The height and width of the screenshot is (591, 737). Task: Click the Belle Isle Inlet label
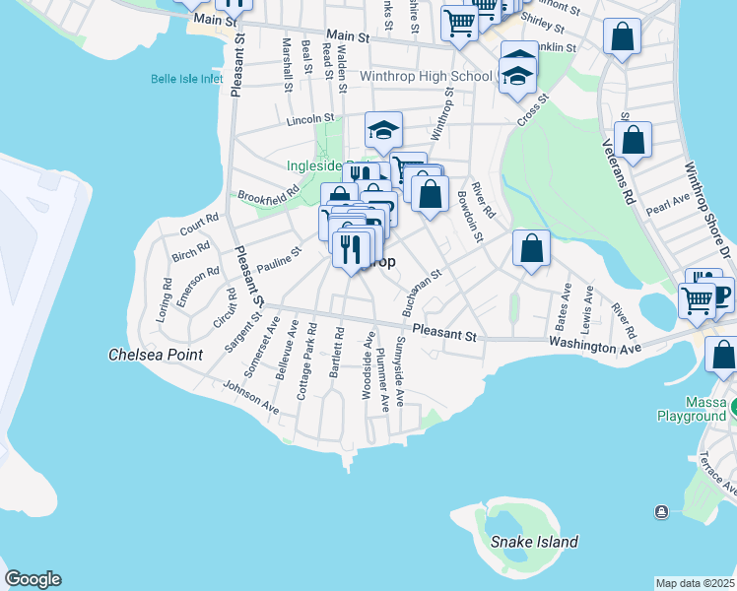(187, 79)
